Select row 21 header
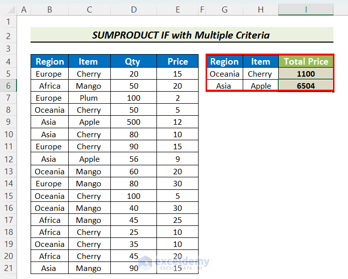This screenshot has width=348, height=279. tap(9, 268)
